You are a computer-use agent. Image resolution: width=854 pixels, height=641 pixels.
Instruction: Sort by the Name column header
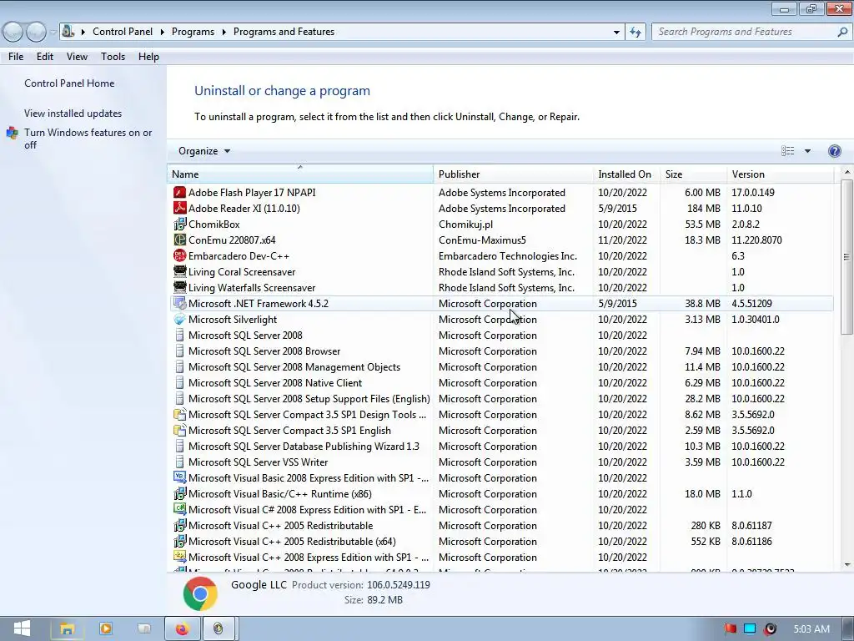(300, 174)
